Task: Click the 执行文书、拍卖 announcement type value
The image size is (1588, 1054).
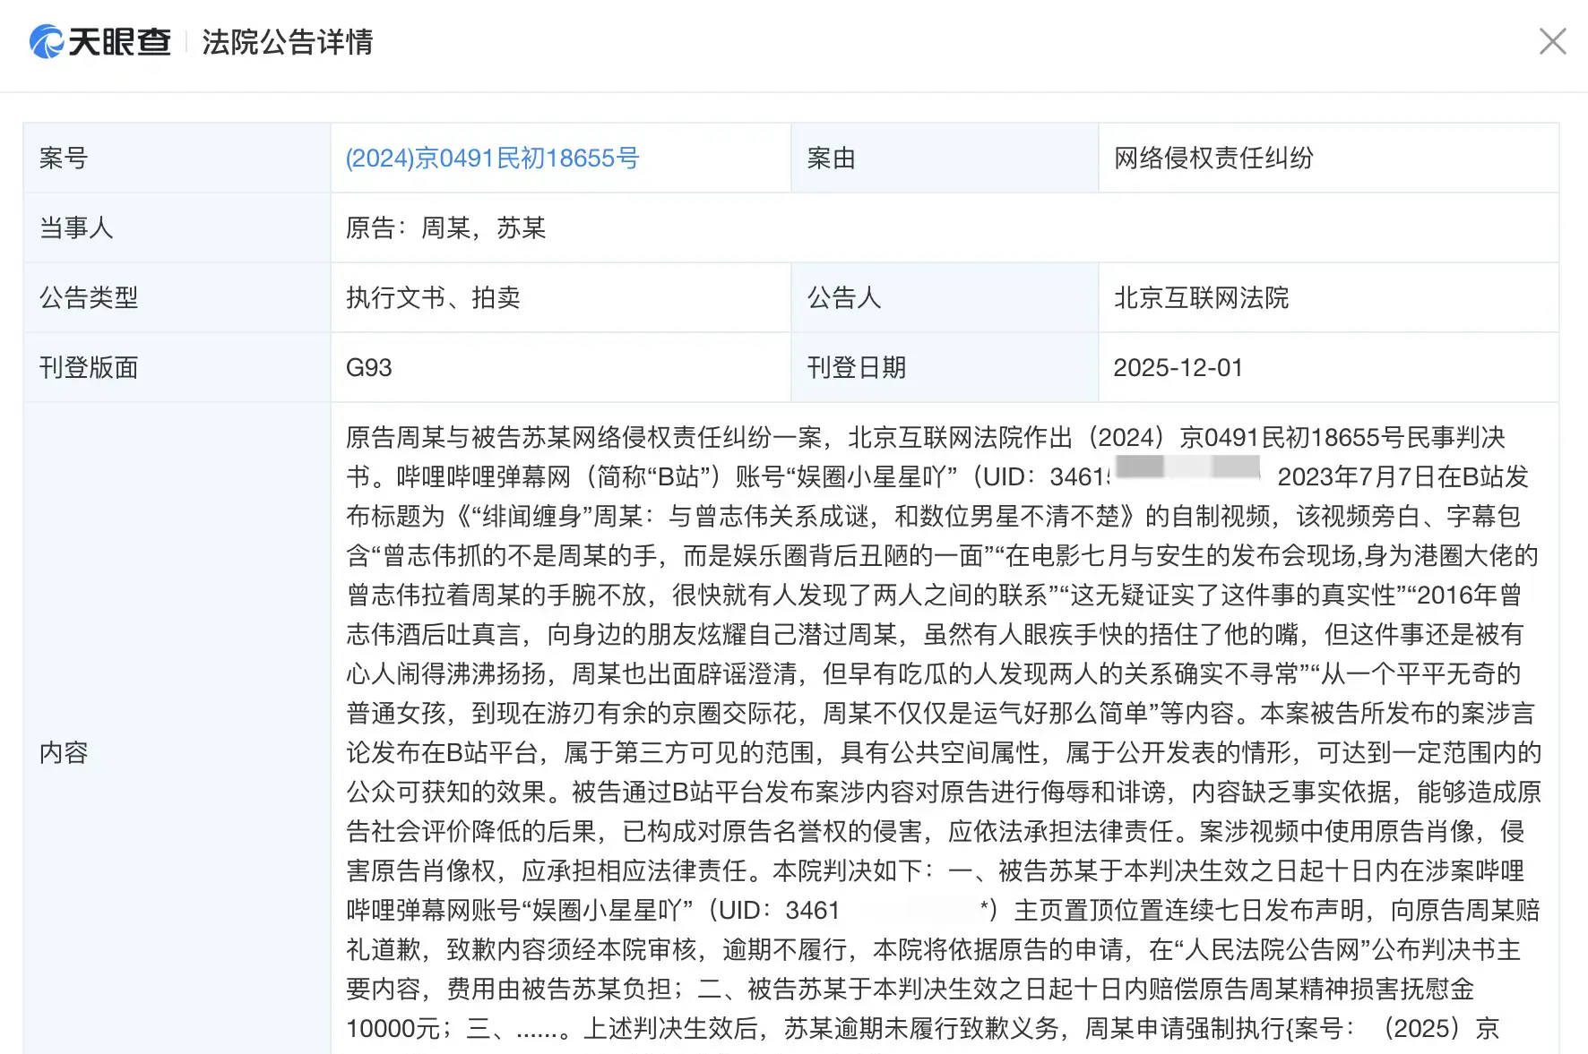Action: coord(433,298)
